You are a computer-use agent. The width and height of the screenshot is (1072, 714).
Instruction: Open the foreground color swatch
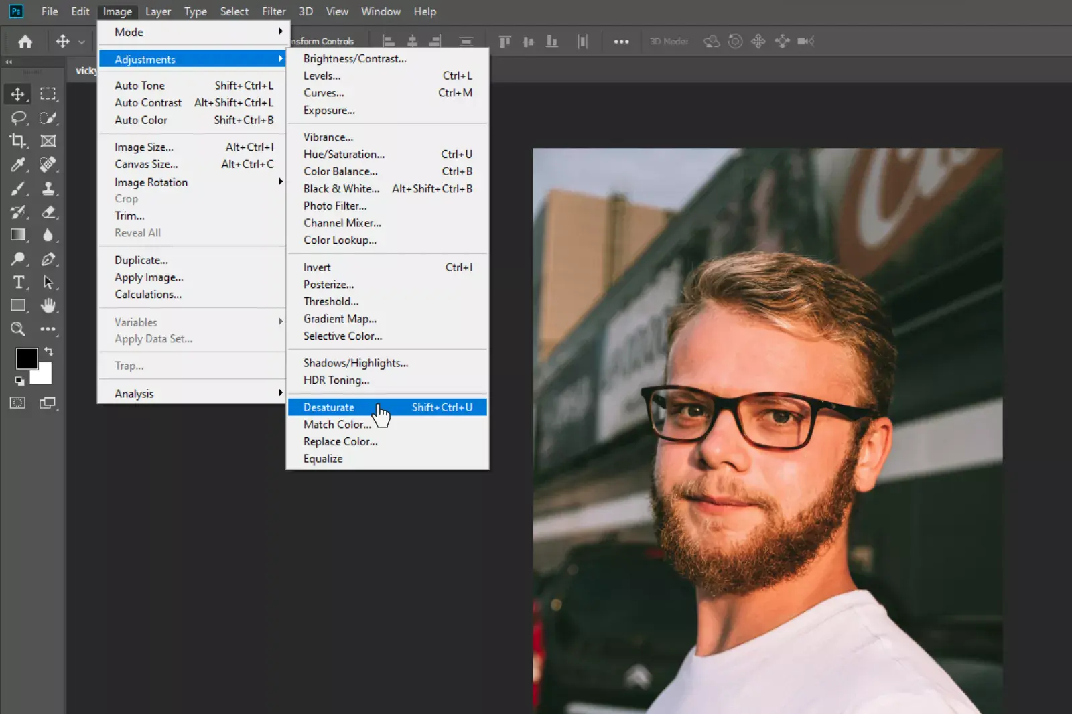pyautogui.click(x=26, y=358)
